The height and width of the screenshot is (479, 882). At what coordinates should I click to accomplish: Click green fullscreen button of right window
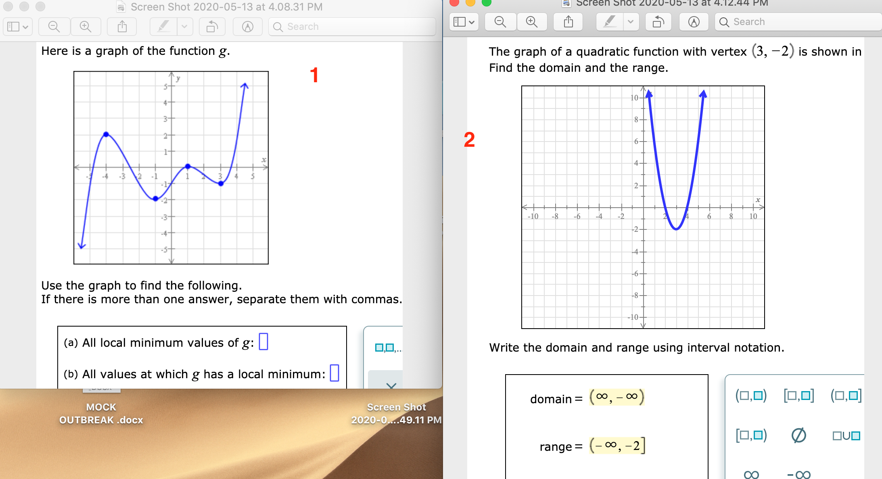487,3
